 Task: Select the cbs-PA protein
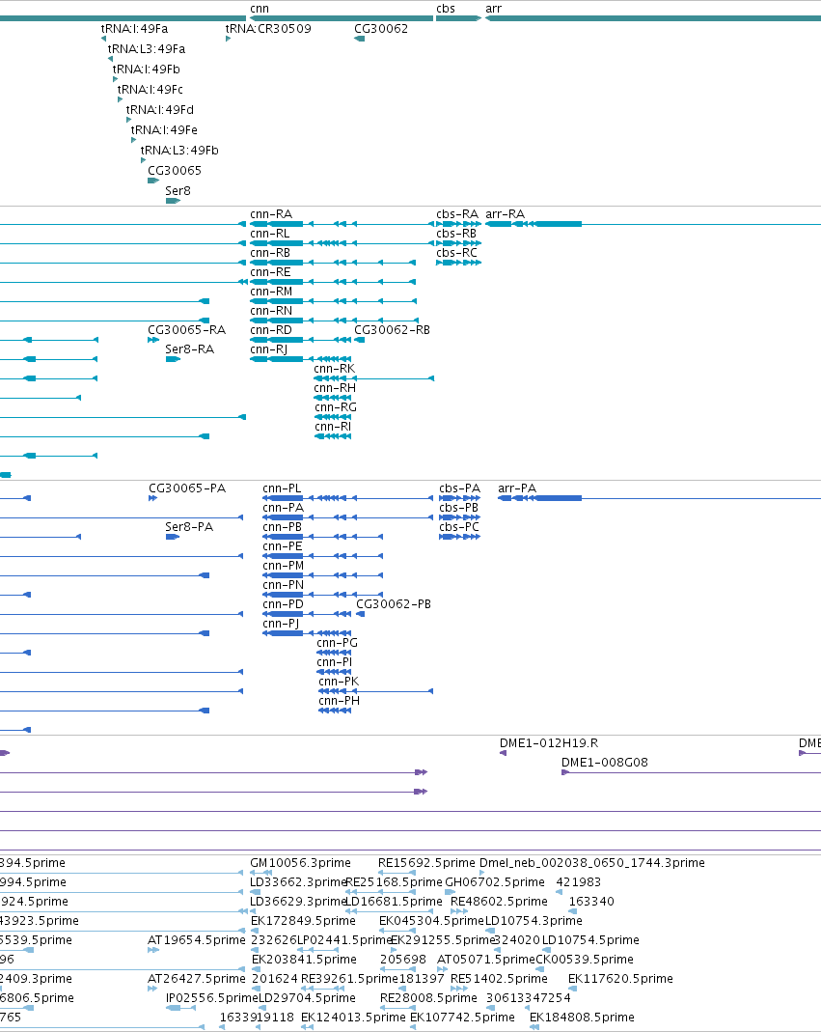(x=460, y=488)
